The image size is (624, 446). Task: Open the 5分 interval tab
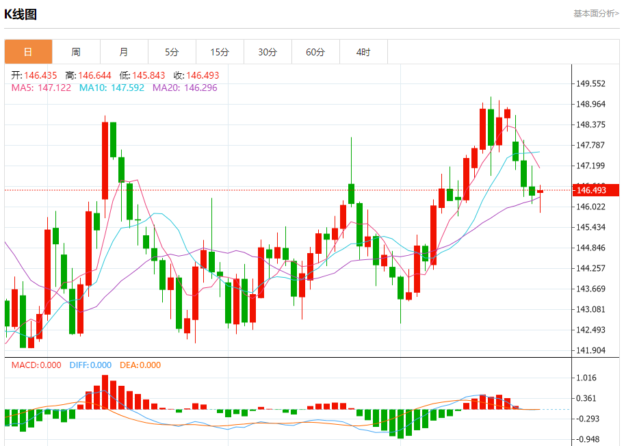[172, 52]
